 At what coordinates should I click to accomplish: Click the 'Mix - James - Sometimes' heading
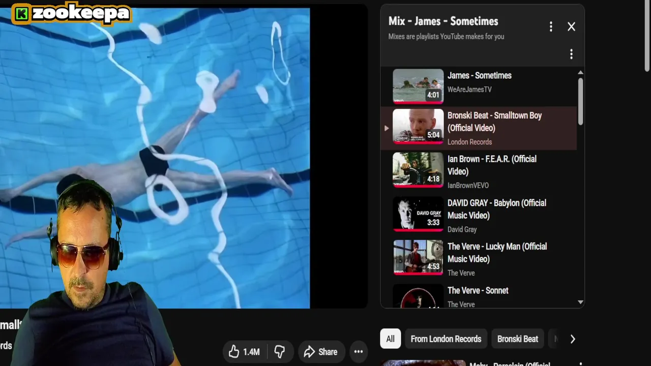click(x=443, y=21)
